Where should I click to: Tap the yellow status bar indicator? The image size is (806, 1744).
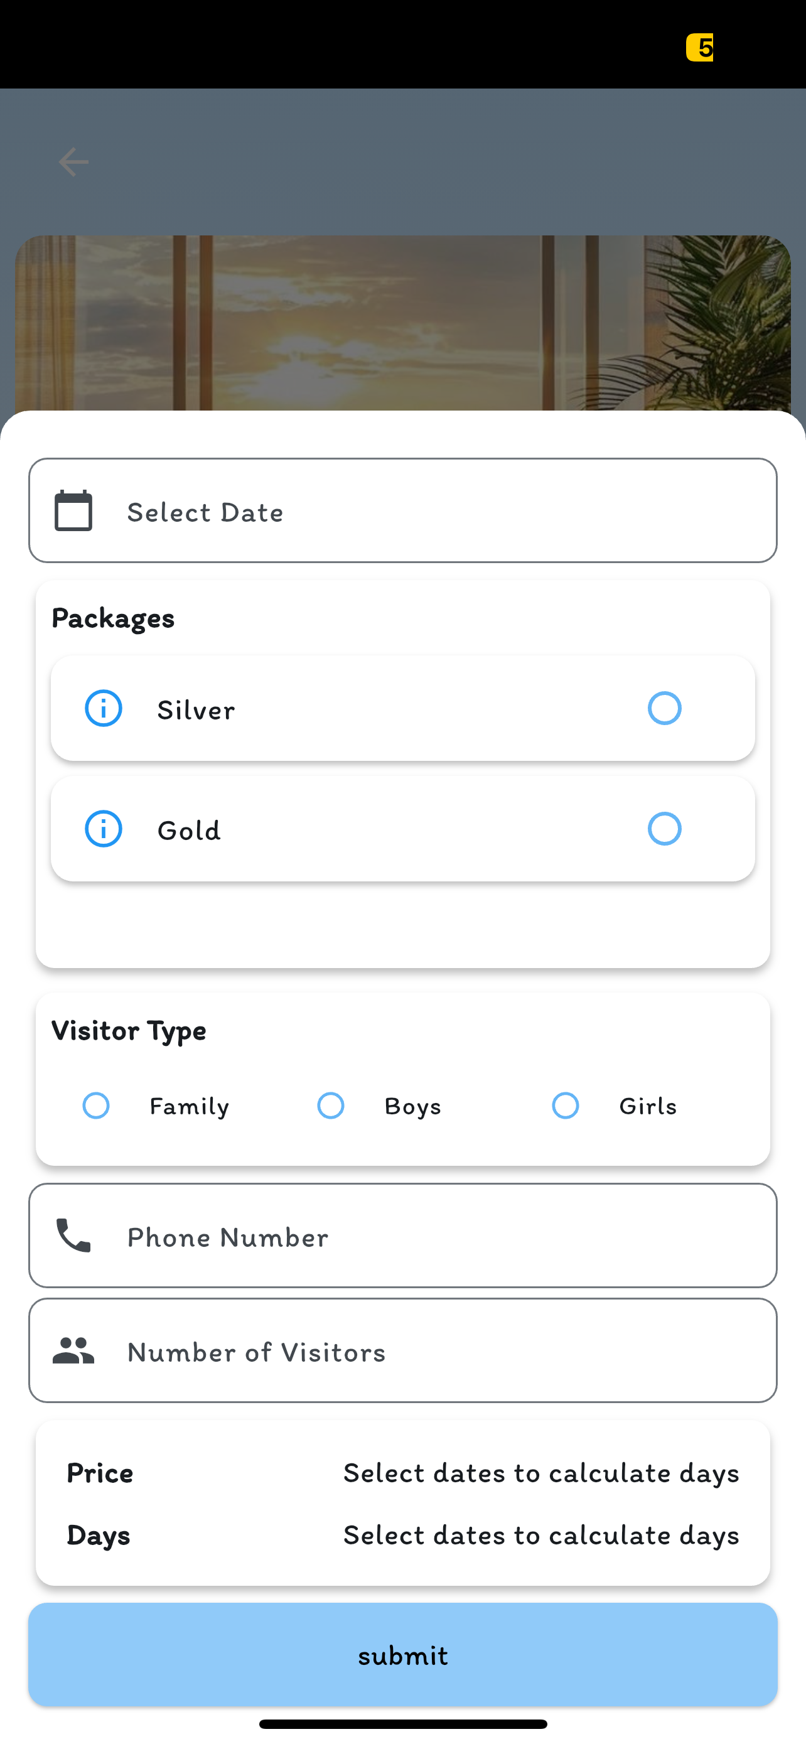point(699,47)
